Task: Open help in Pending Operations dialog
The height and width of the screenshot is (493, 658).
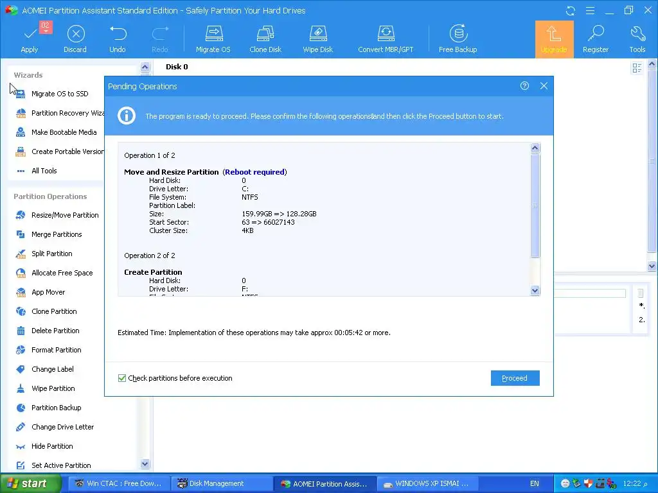Action: coord(524,86)
